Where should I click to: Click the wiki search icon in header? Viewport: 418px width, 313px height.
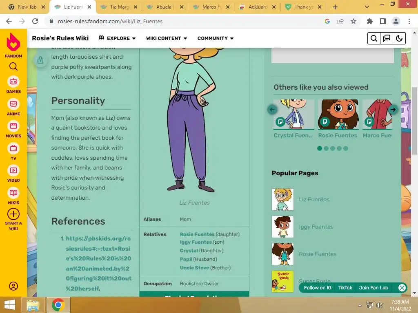[374, 38]
